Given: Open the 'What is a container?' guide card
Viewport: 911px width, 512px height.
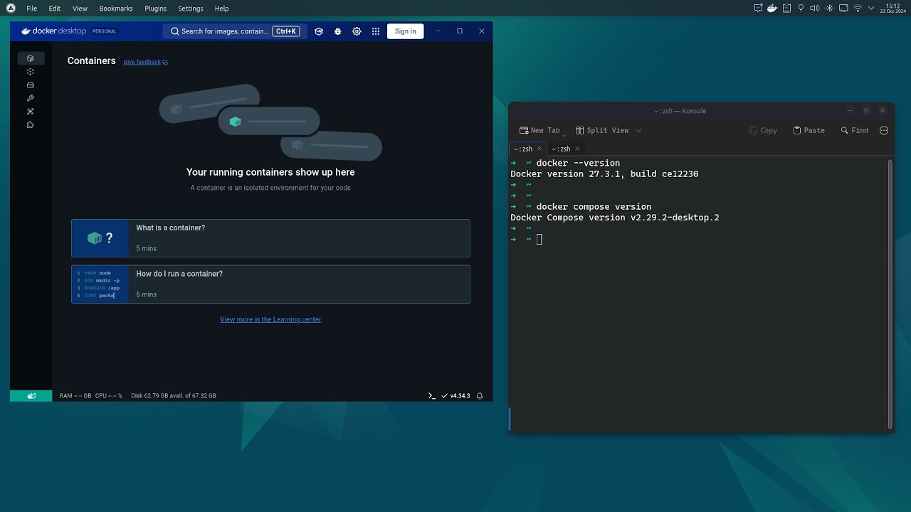Looking at the screenshot, I should pos(270,238).
